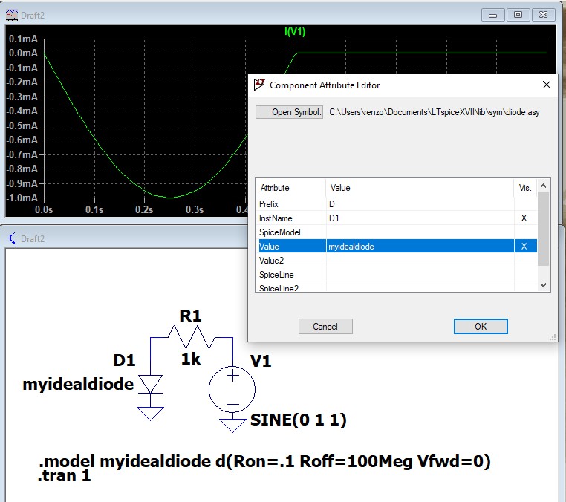
Task: Click the waveform window icon in plot title bar
Action: click(11, 14)
